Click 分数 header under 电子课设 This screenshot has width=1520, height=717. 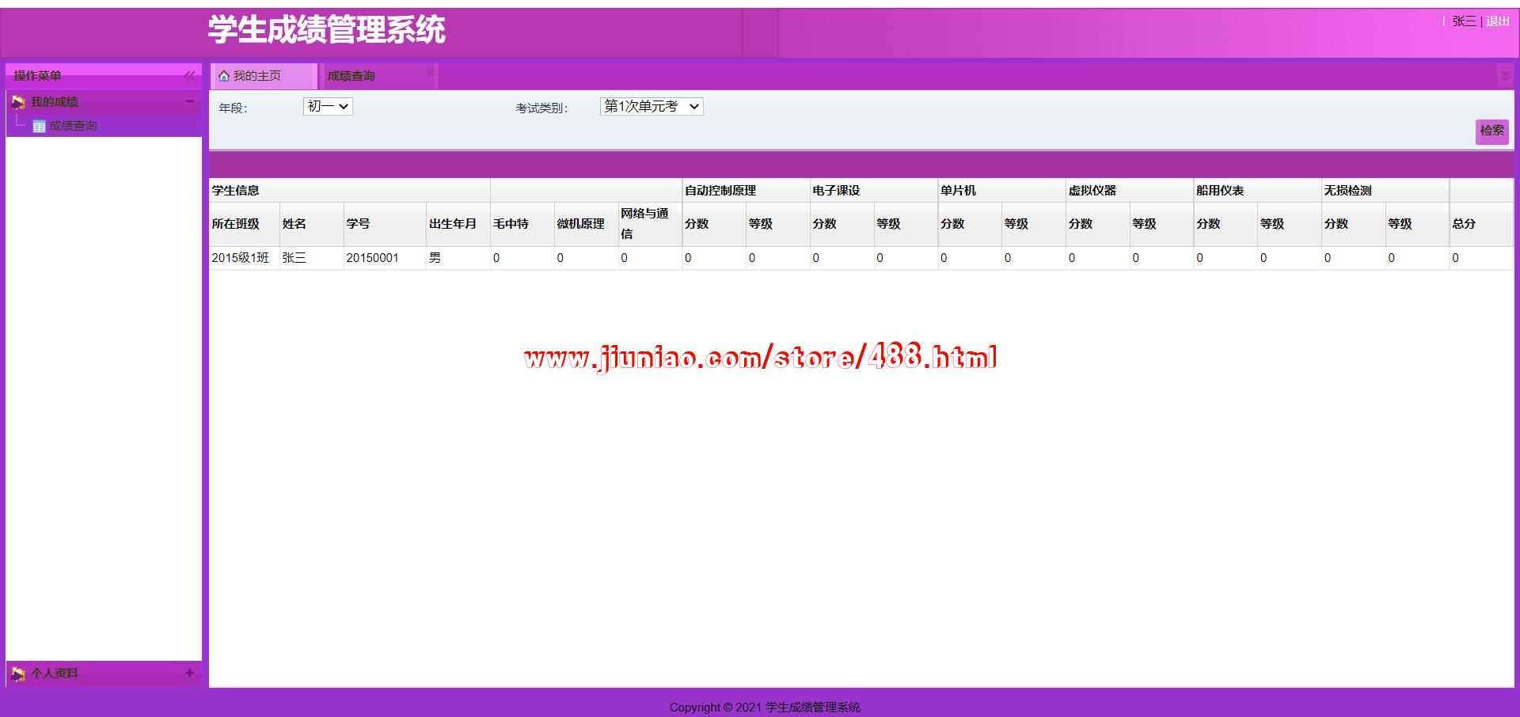[842, 224]
